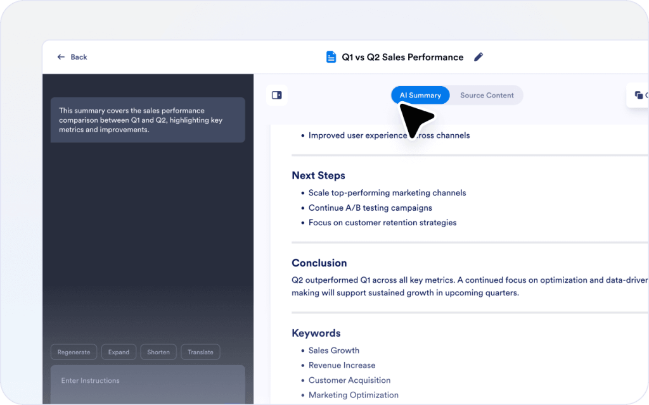
Task: Click the back arrow icon
Action: tap(61, 57)
